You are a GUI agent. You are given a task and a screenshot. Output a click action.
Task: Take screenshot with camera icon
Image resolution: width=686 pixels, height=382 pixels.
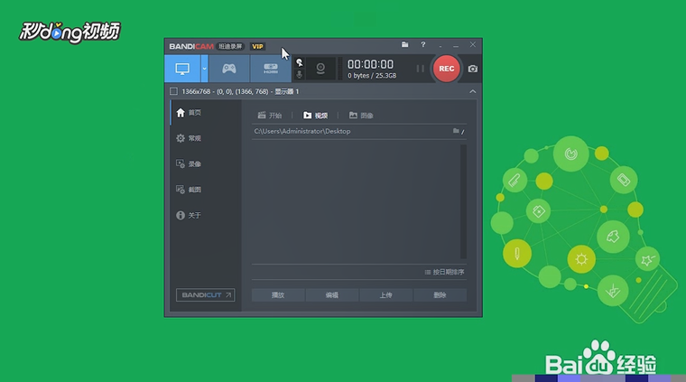[473, 69]
